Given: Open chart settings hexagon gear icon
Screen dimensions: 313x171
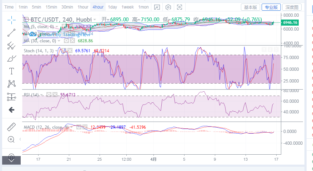Looking at the screenshot, I should click(168, 7).
